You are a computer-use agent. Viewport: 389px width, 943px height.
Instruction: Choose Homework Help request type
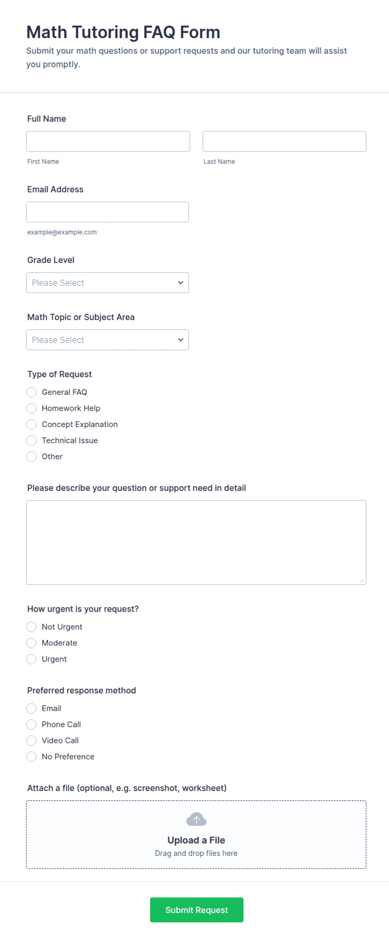tap(31, 408)
